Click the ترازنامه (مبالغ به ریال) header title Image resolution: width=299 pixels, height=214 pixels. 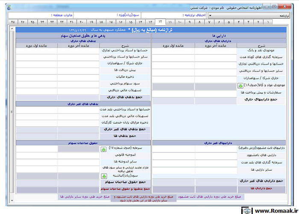click(152, 30)
